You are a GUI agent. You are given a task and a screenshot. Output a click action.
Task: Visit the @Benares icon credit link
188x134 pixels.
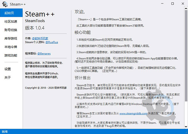44,53
